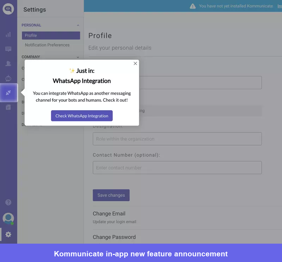Focus the Enter contact number field
The image size is (282, 262).
[177, 168]
